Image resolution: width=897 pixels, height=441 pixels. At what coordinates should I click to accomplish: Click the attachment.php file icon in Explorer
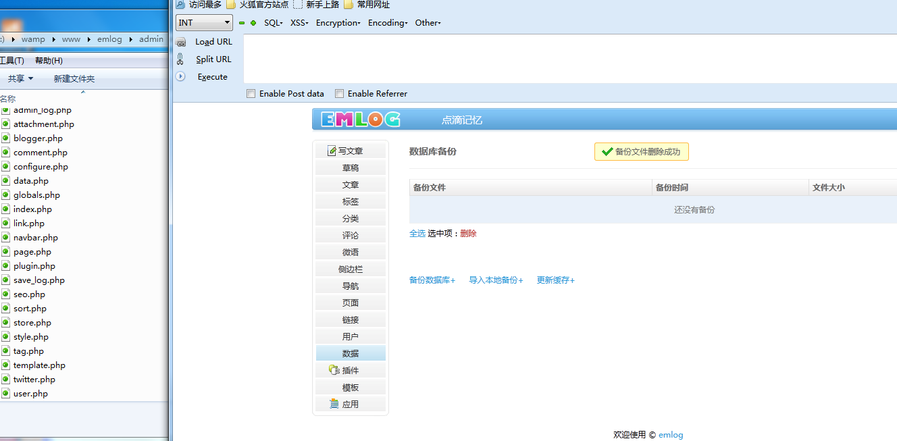[x=5, y=124]
